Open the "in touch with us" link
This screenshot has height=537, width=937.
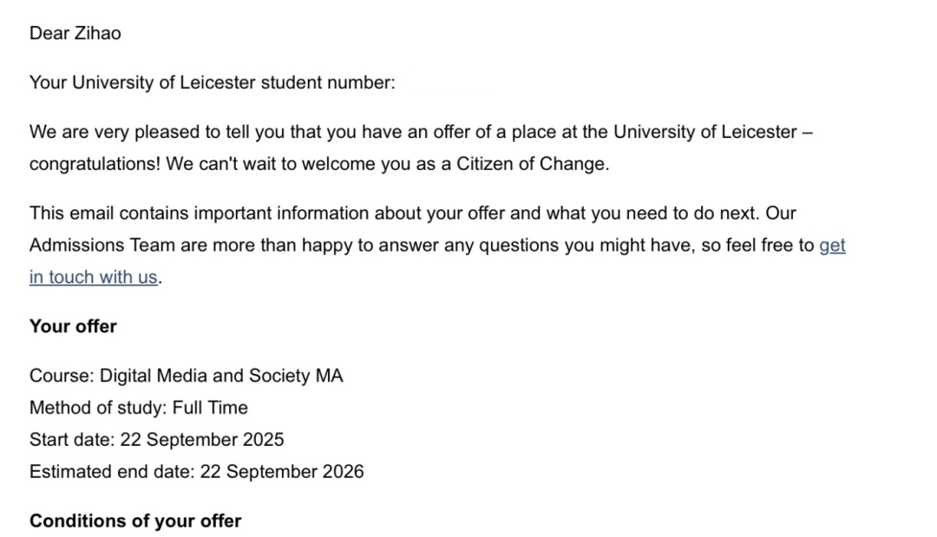[94, 278]
